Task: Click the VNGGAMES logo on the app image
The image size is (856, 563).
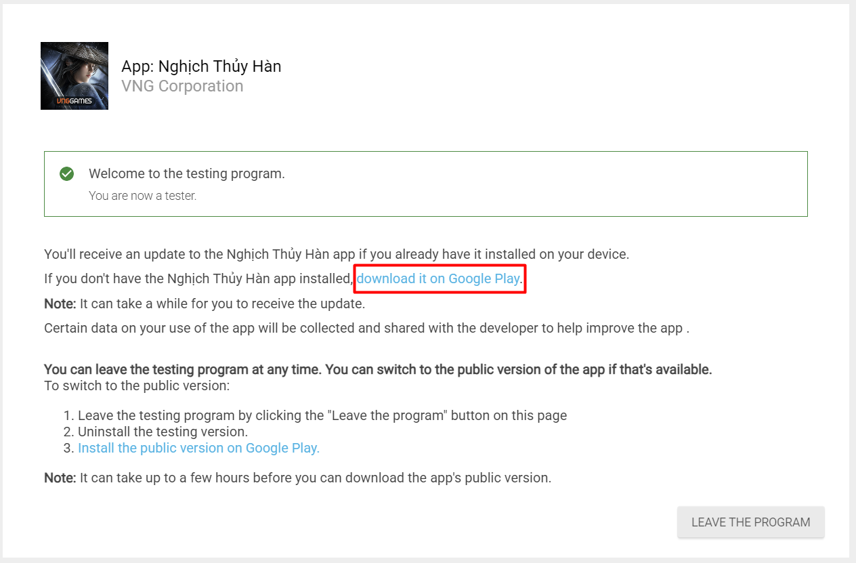Action: (74, 101)
